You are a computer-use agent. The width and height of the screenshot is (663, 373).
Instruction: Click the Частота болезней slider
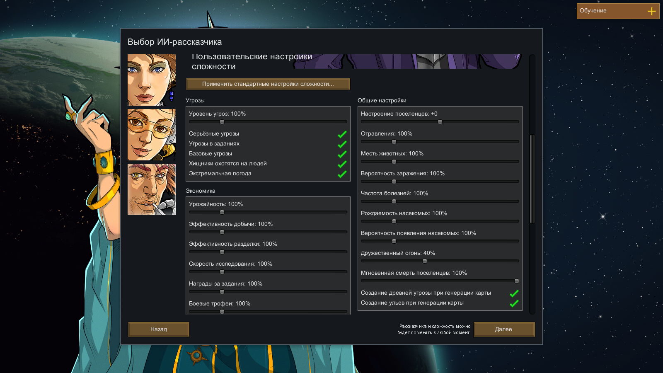click(x=440, y=201)
